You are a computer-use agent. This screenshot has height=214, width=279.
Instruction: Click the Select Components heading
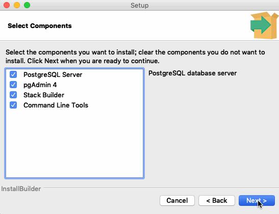[x=40, y=26]
